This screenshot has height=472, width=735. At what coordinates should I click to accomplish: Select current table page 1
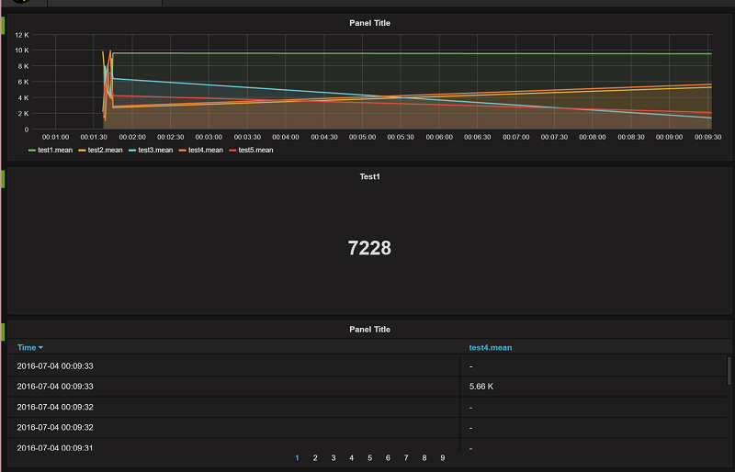(x=297, y=458)
